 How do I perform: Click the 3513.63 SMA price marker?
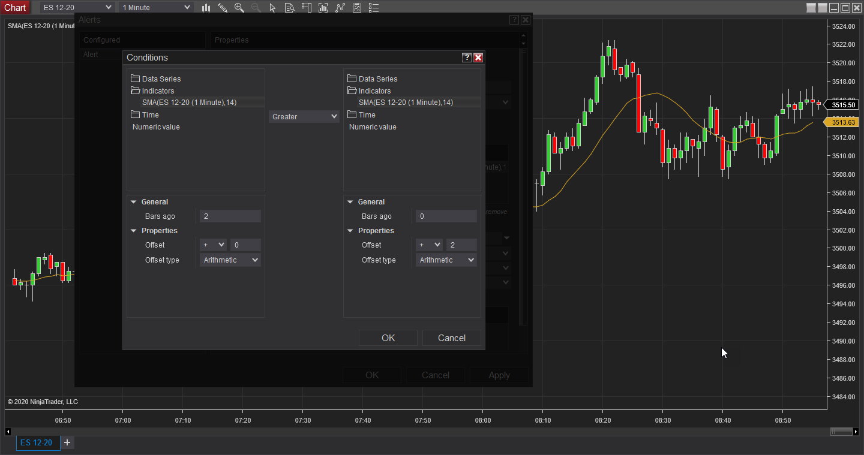(842, 122)
